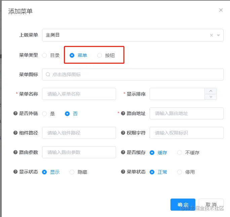Click the 点击选择图标 icon picker field
The height and width of the screenshot is (217, 230).
point(133,74)
